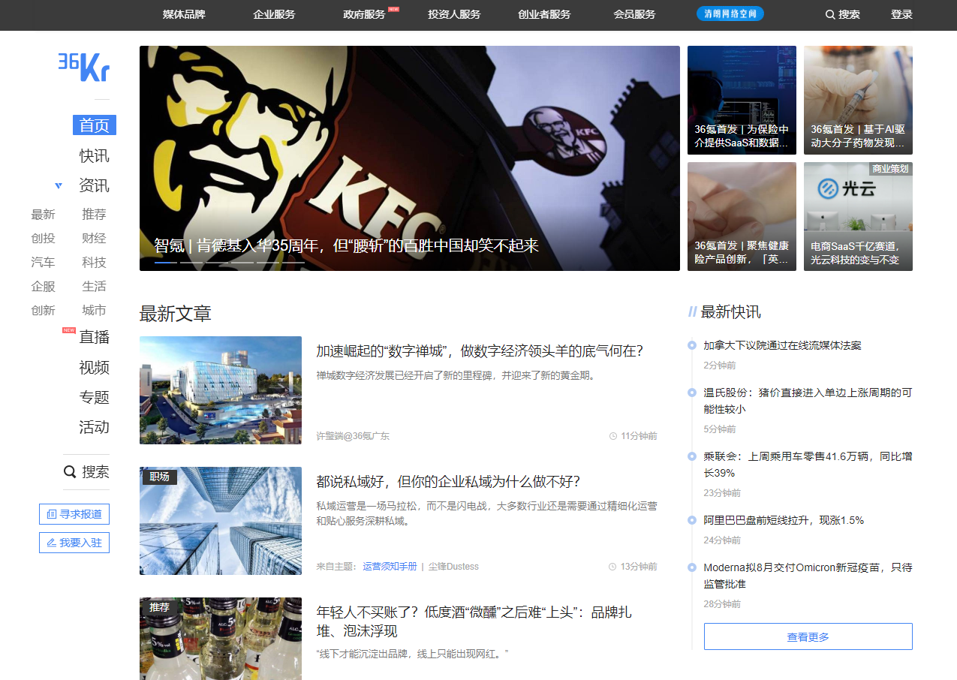Click the pencil icon on 我要入驻
Image resolution: width=957 pixels, height=680 pixels.
[x=52, y=543]
